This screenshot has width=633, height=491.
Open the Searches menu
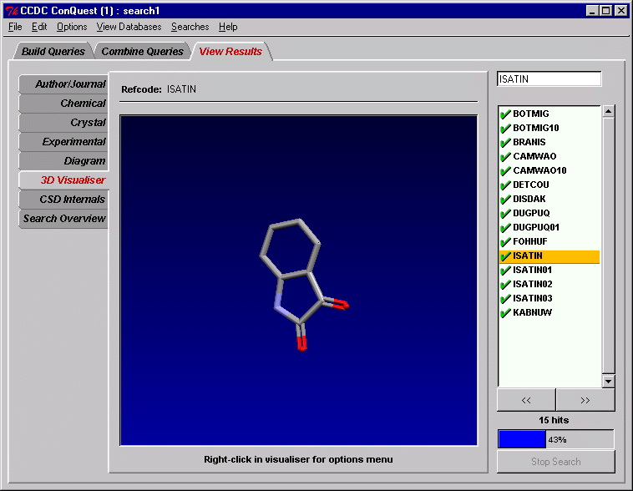pos(190,27)
